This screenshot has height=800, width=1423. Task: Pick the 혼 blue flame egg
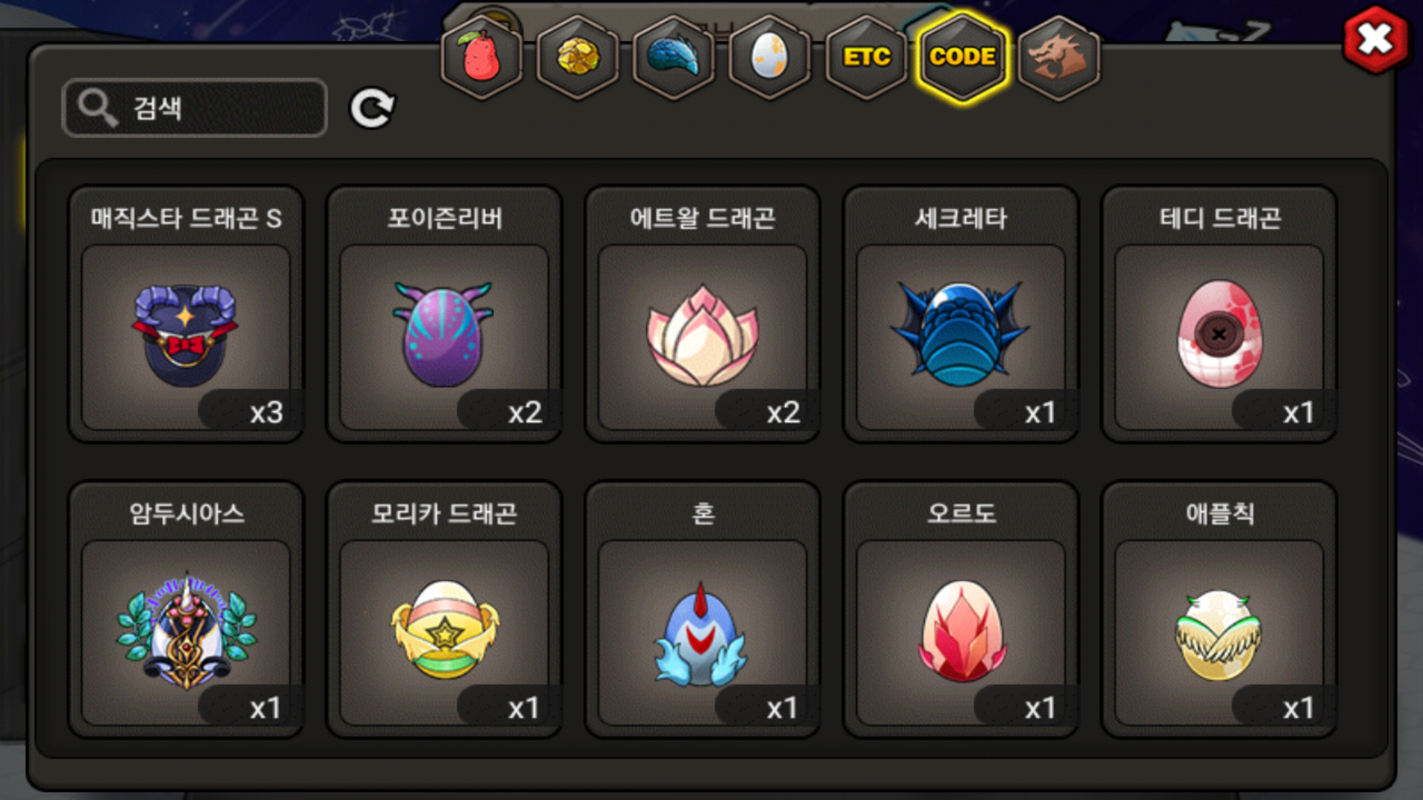tap(703, 610)
